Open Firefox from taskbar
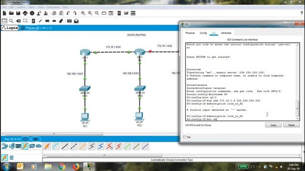 [x=76, y=167]
